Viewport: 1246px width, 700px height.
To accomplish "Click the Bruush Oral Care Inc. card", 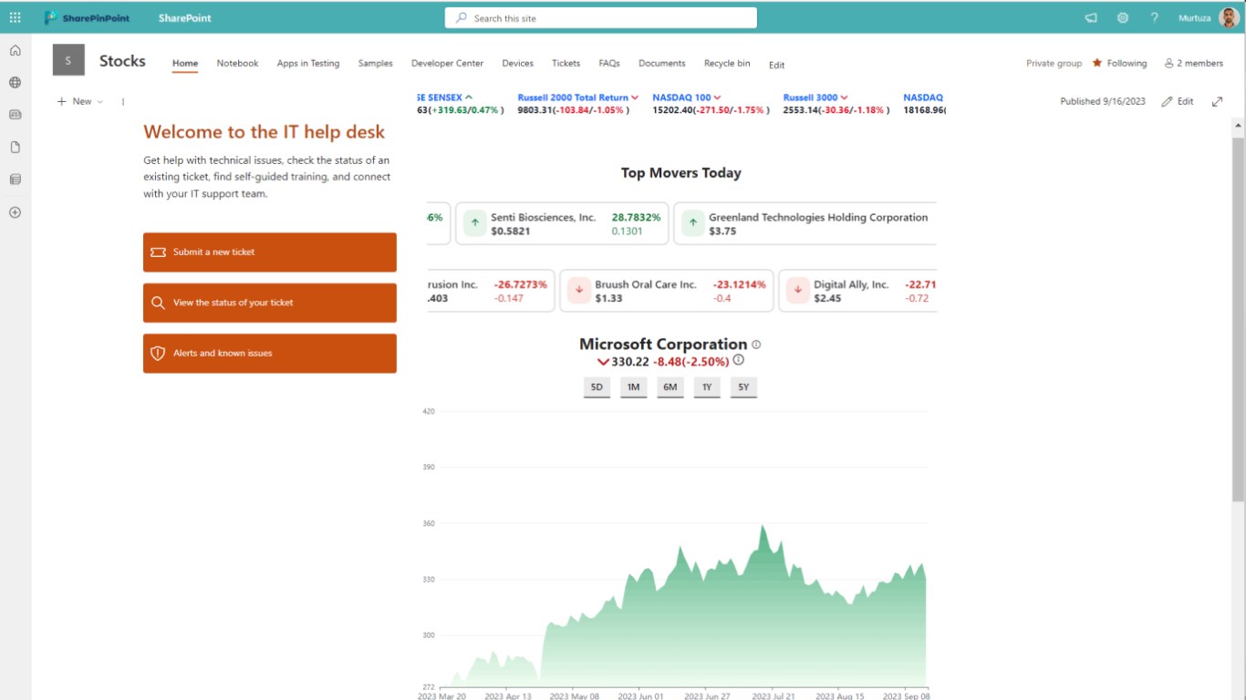I will (x=667, y=291).
